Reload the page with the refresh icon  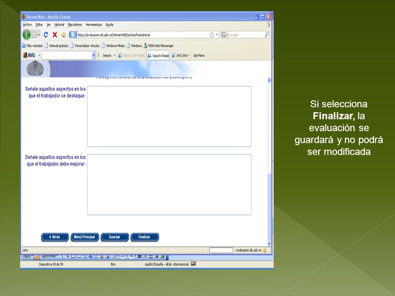click(46, 35)
